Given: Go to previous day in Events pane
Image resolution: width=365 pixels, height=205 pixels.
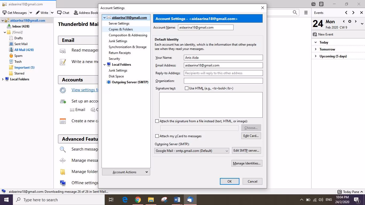Looking at the screenshot, I should click(344, 21).
